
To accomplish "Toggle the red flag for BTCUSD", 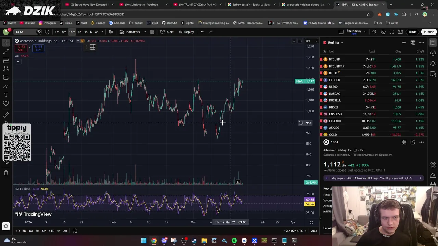I will pos(321,59).
